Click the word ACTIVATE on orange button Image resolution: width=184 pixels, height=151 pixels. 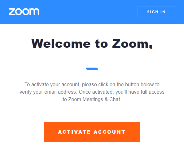point(74,132)
